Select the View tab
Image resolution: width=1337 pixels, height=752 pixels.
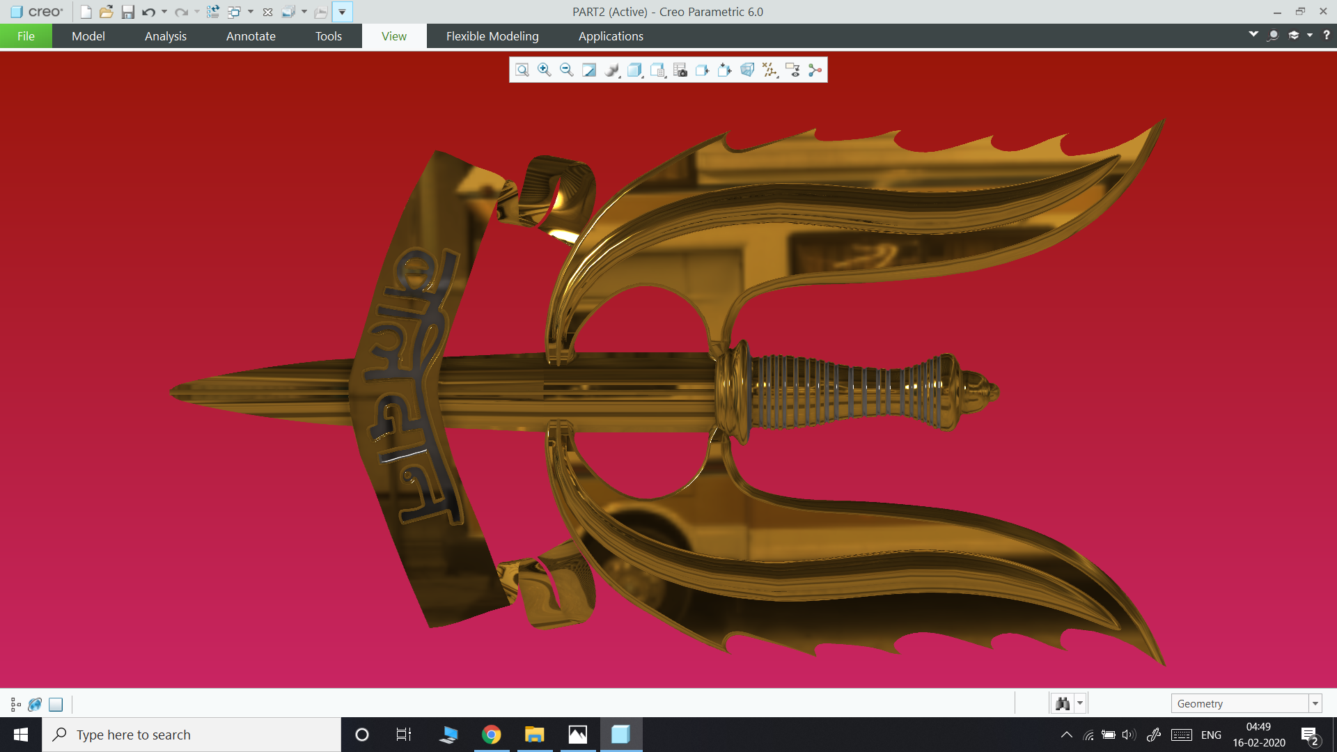click(394, 36)
